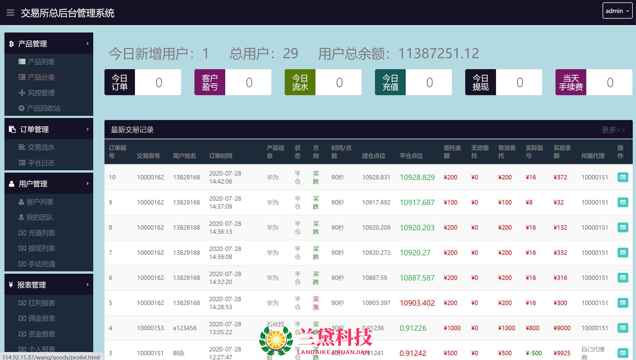Open 产品列表 in the sidebar
This screenshot has width=636, height=360.
(41, 62)
